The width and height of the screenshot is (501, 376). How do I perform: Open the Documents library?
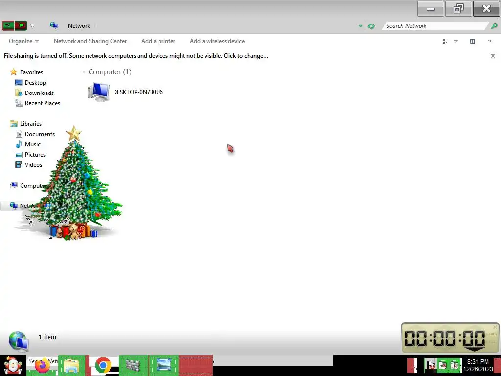point(40,134)
